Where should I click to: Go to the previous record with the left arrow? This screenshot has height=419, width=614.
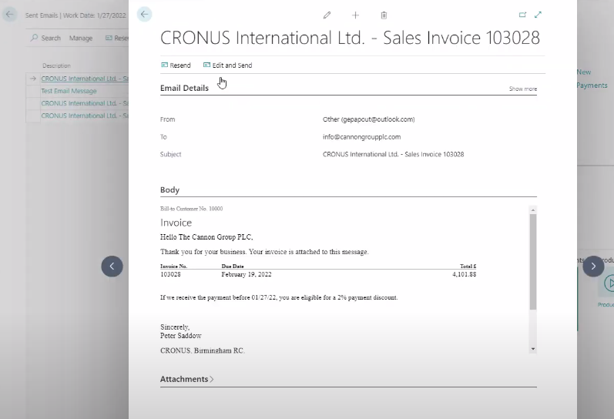(x=112, y=266)
